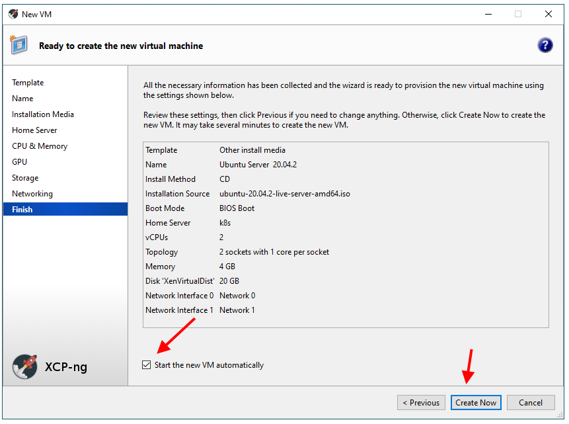Viewport: 569px width, 424px height.
Task: Go to the Template wizard step
Action: click(28, 83)
